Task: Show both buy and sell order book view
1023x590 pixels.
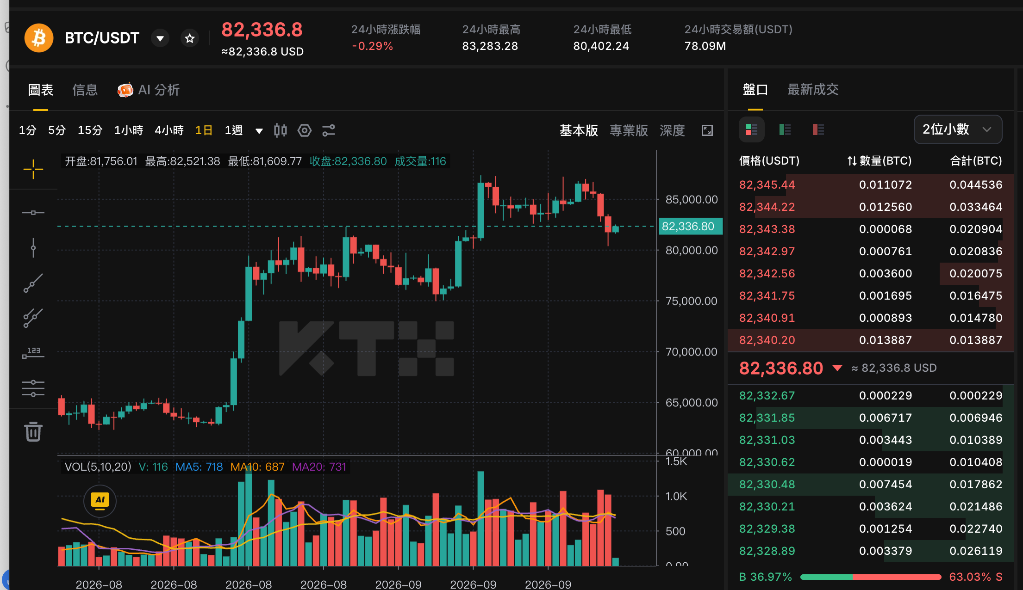Action: (x=752, y=129)
